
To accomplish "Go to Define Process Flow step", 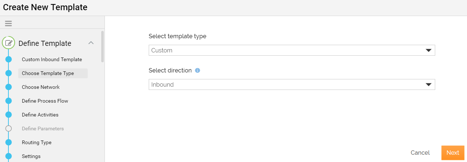I will click(45, 101).
